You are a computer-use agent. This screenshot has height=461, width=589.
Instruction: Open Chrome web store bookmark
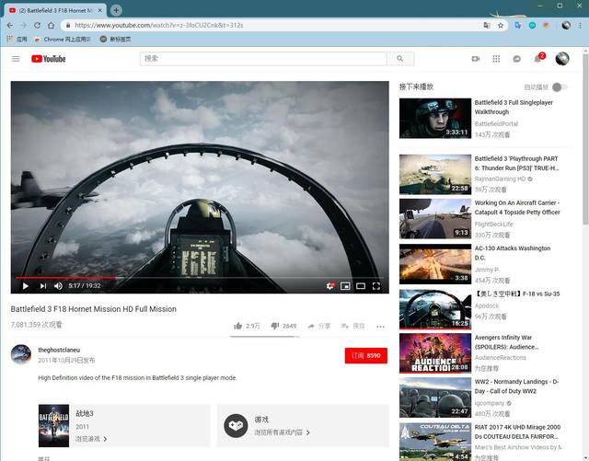click(x=63, y=39)
